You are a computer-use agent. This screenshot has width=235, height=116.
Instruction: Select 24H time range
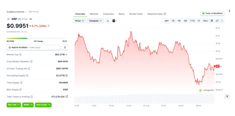coord(166,21)
